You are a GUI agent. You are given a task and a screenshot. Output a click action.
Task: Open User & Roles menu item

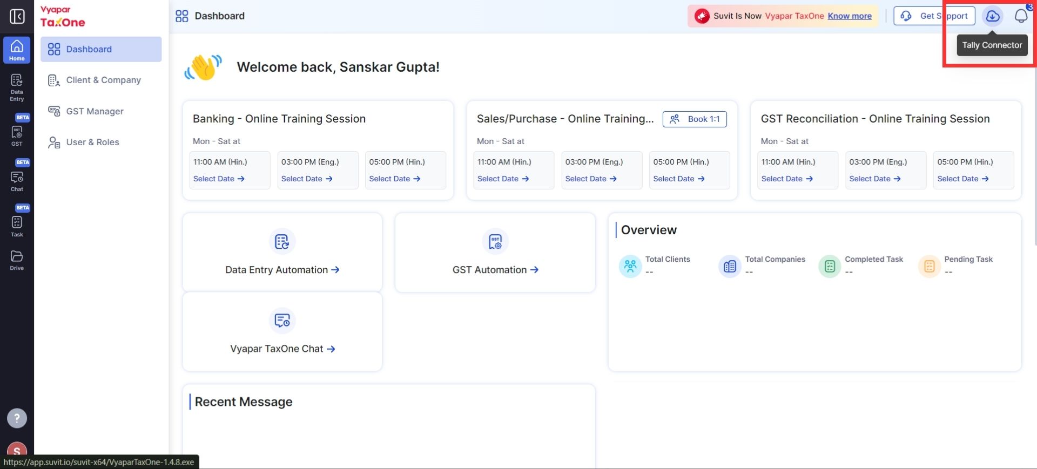coord(101,142)
